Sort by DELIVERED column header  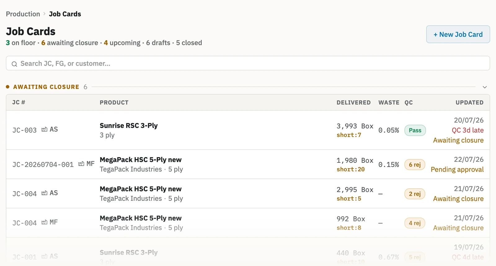tap(354, 102)
